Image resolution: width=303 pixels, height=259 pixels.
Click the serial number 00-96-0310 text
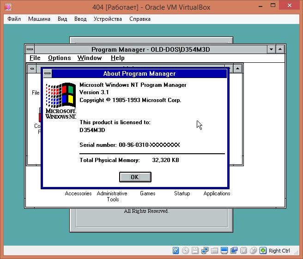[149, 145]
